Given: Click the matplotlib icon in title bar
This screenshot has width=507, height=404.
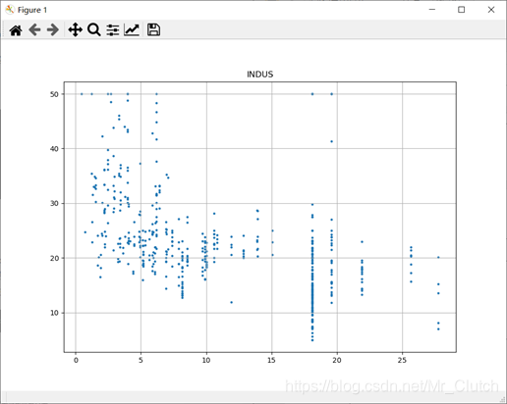Looking at the screenshot, I should click(x=10, y=10).
